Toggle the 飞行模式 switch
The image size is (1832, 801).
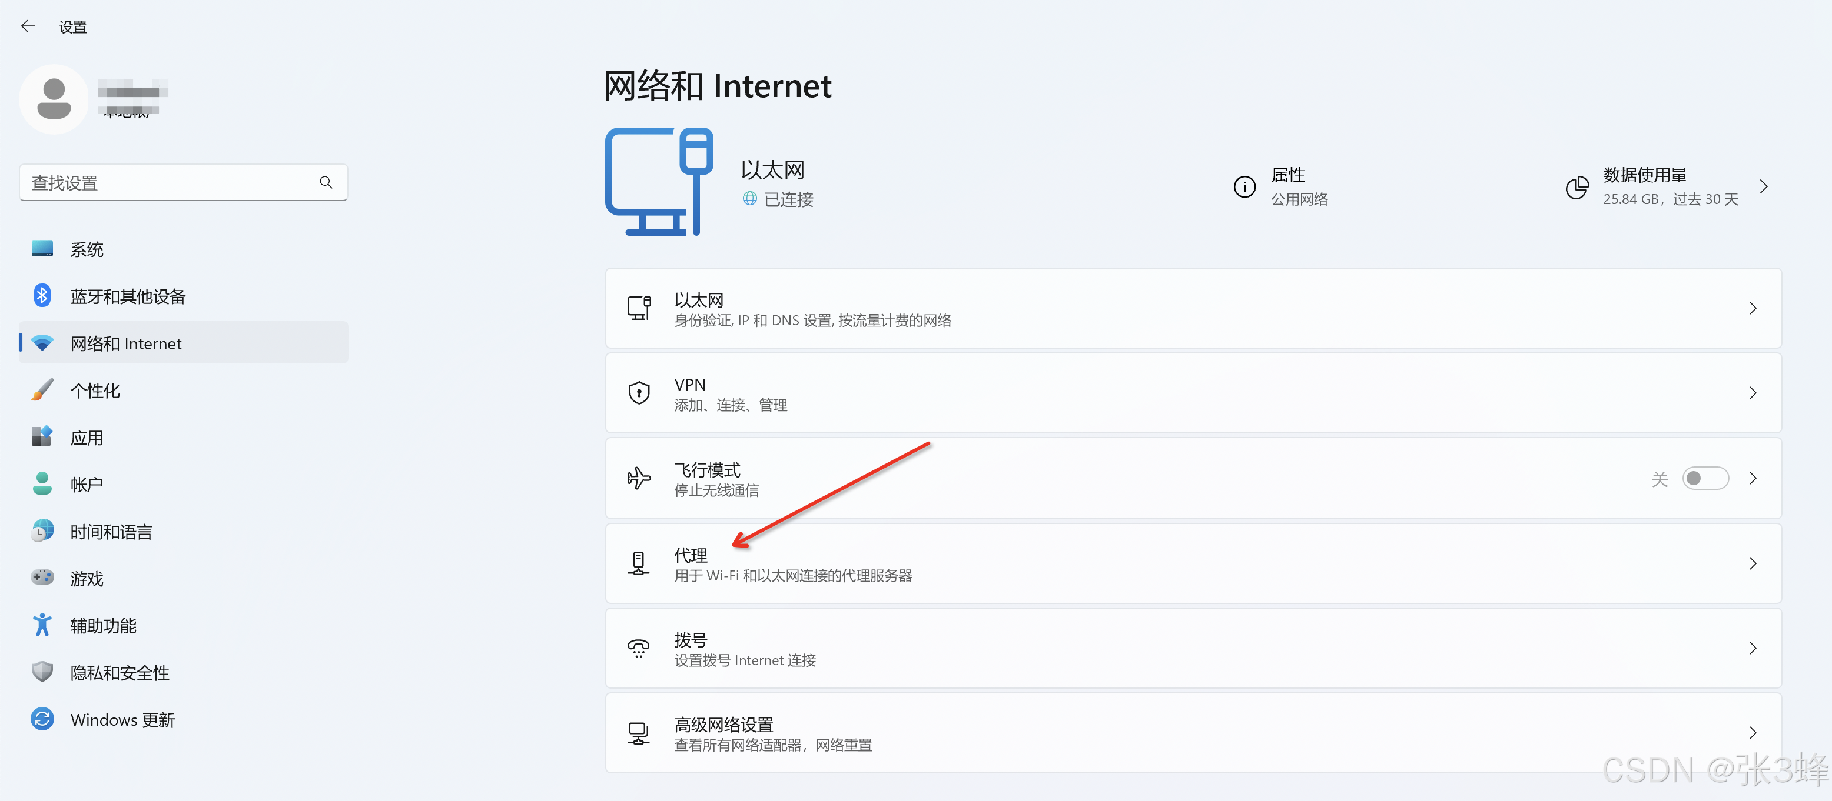click(x=1705, y=478)
